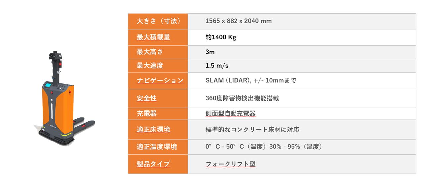Click the 3m max height value
Image resolution: width=430 pixels, height=188 pixels.
pos(210,52)
